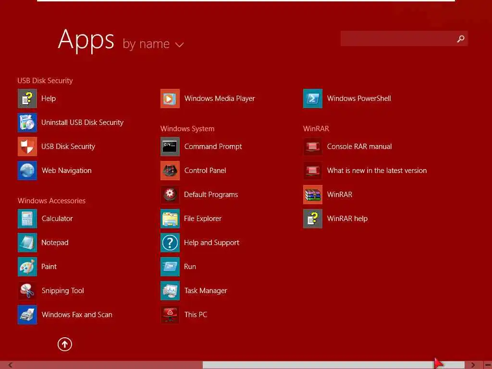This screenshot has width=492, height=369.
Task: Select the Windows System group header
Action: (x=187, y=129)
